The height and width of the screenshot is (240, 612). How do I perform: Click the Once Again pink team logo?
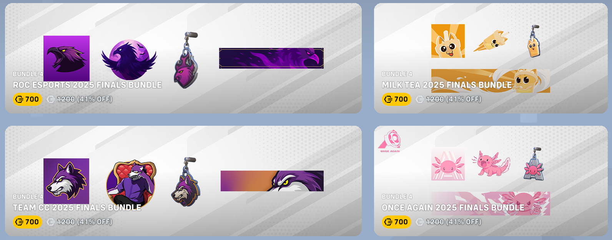point(389,141)
